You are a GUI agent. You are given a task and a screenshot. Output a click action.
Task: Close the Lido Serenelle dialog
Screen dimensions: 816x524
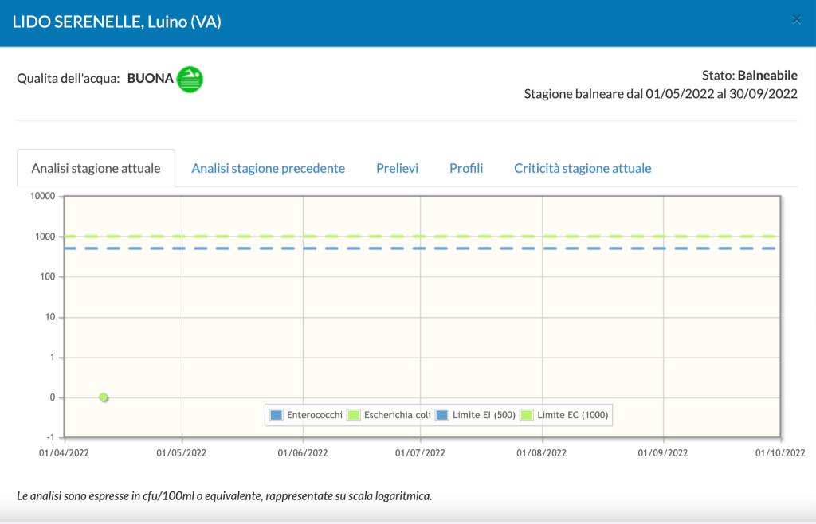796,20
